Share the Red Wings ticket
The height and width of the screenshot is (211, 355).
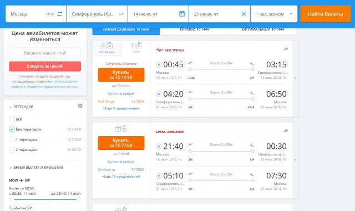pyautogui.click(x=286, y=49)
